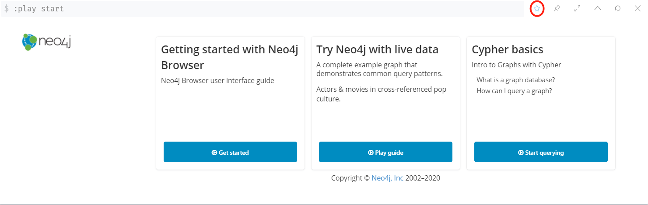Viewport: 648px width, 205px height.
Task: Click the Play guide button
Action: pyautogui.click(x=385, y=152)
